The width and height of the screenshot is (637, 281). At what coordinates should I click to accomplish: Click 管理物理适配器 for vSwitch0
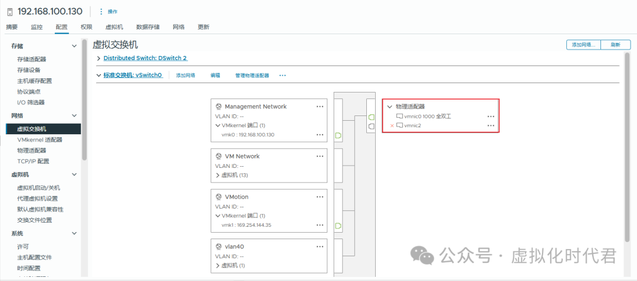coord(252,75)
